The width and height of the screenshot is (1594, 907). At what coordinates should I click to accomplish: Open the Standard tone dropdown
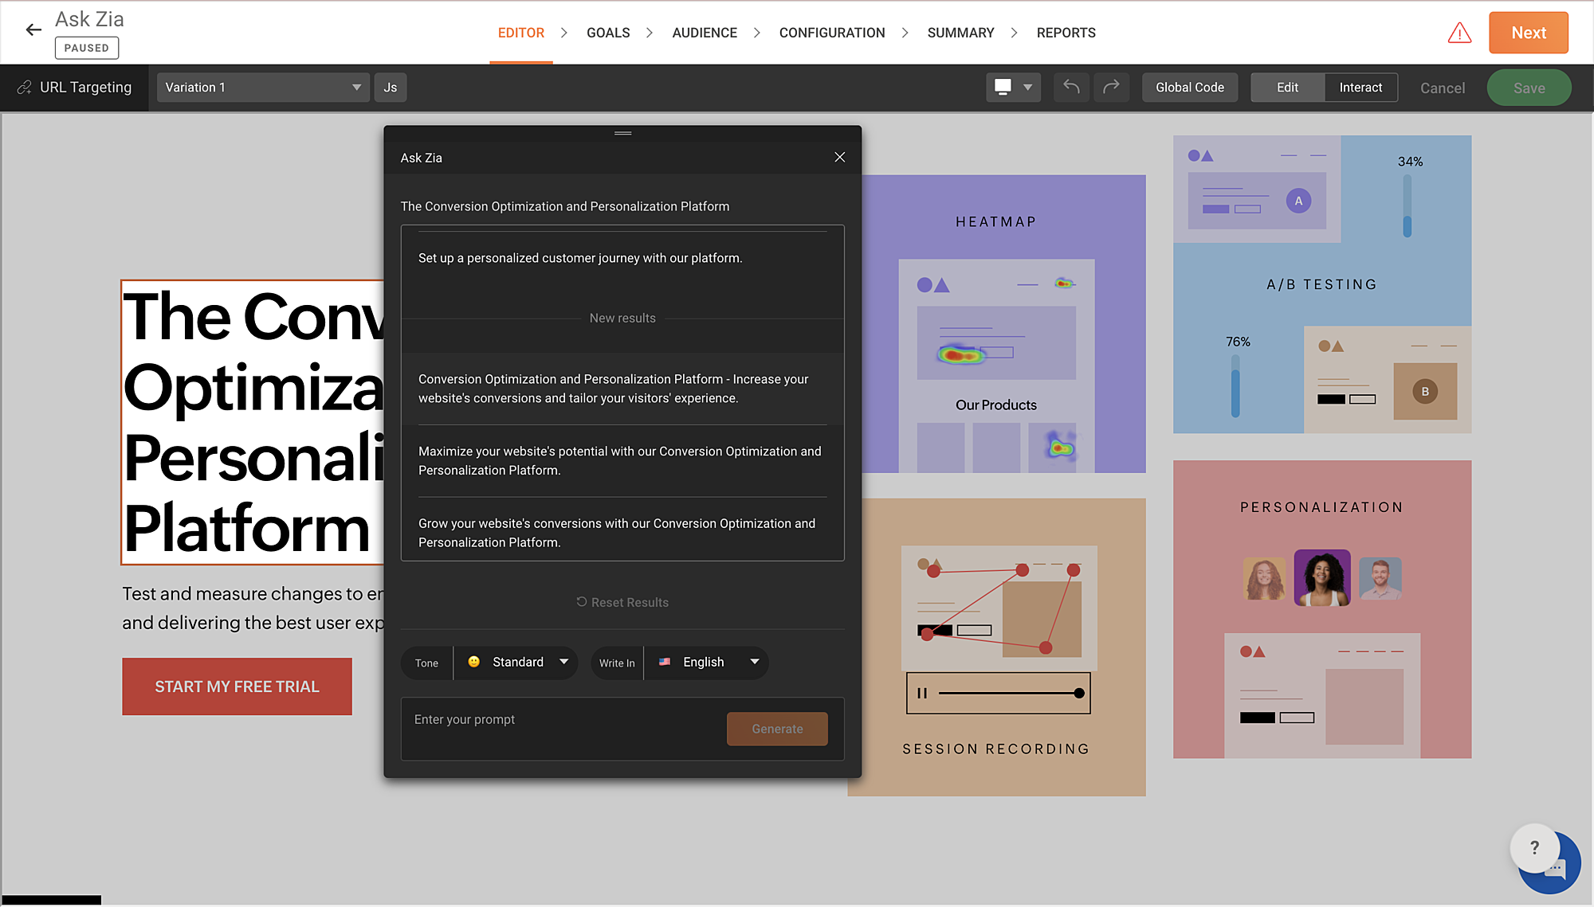coord(517,662)
